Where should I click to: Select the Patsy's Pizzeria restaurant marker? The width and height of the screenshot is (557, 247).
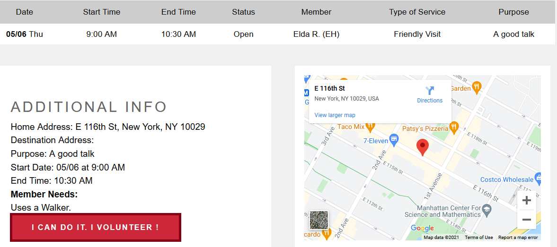(454, 127)
